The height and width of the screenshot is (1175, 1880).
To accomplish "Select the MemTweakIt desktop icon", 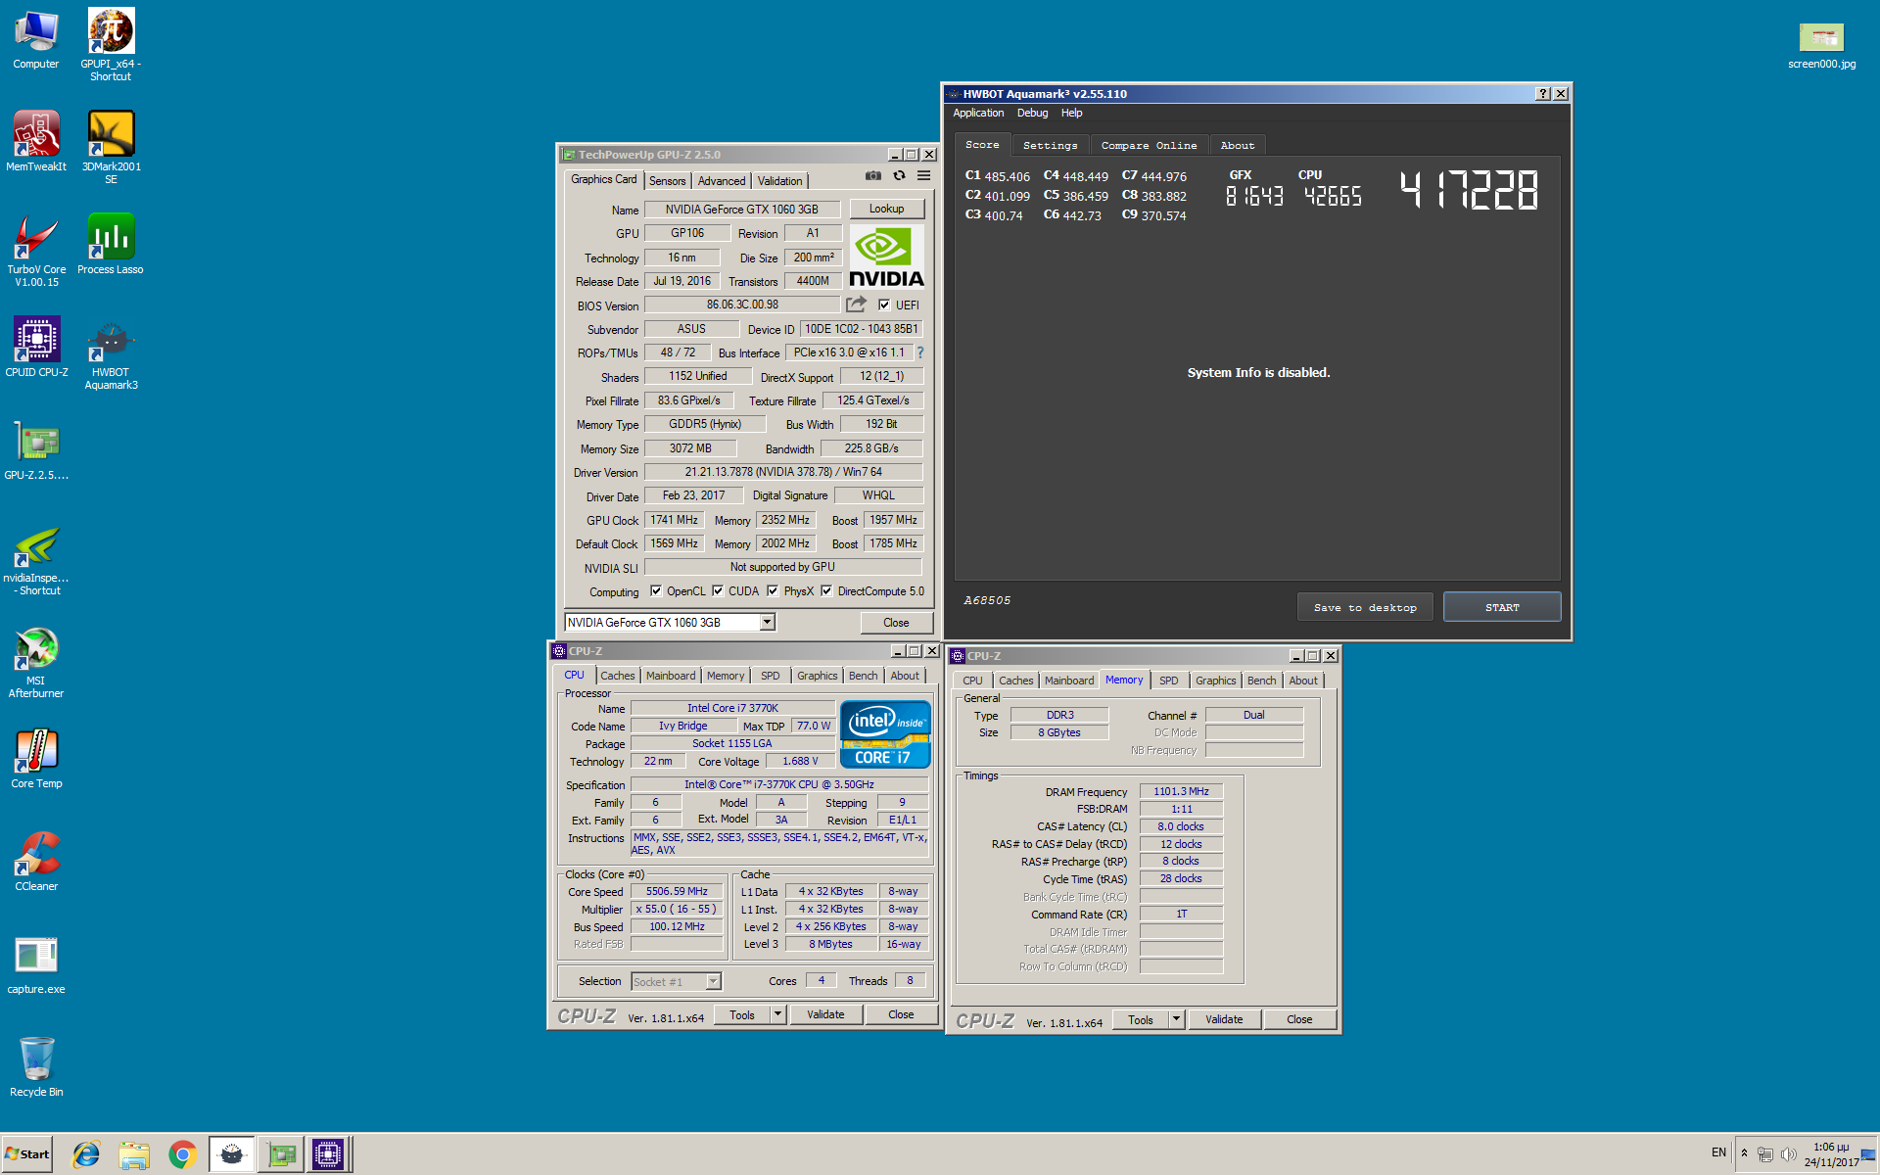I will pos(36,142).
